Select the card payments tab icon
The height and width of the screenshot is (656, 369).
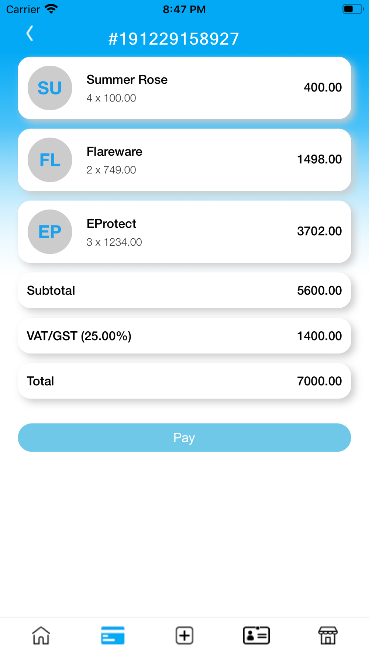pyautogui.click(x=113, y=635)
